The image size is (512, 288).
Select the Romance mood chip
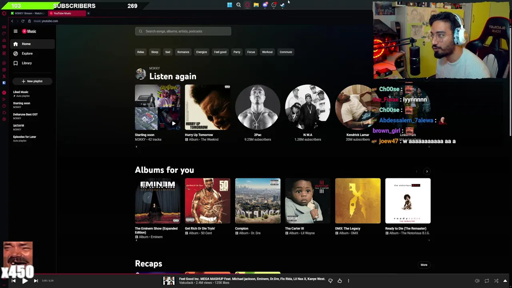click(183, 52)
